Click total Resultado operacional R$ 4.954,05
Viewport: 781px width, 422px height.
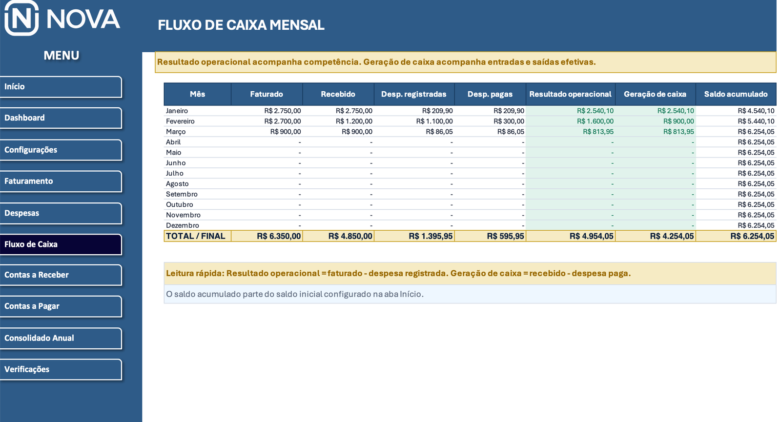(591, 236)
